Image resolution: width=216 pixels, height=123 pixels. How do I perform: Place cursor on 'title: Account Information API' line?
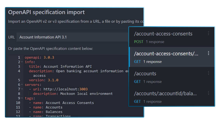click(60, 66)
